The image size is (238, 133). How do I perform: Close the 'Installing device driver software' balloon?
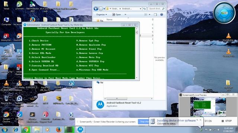point(200,120)
